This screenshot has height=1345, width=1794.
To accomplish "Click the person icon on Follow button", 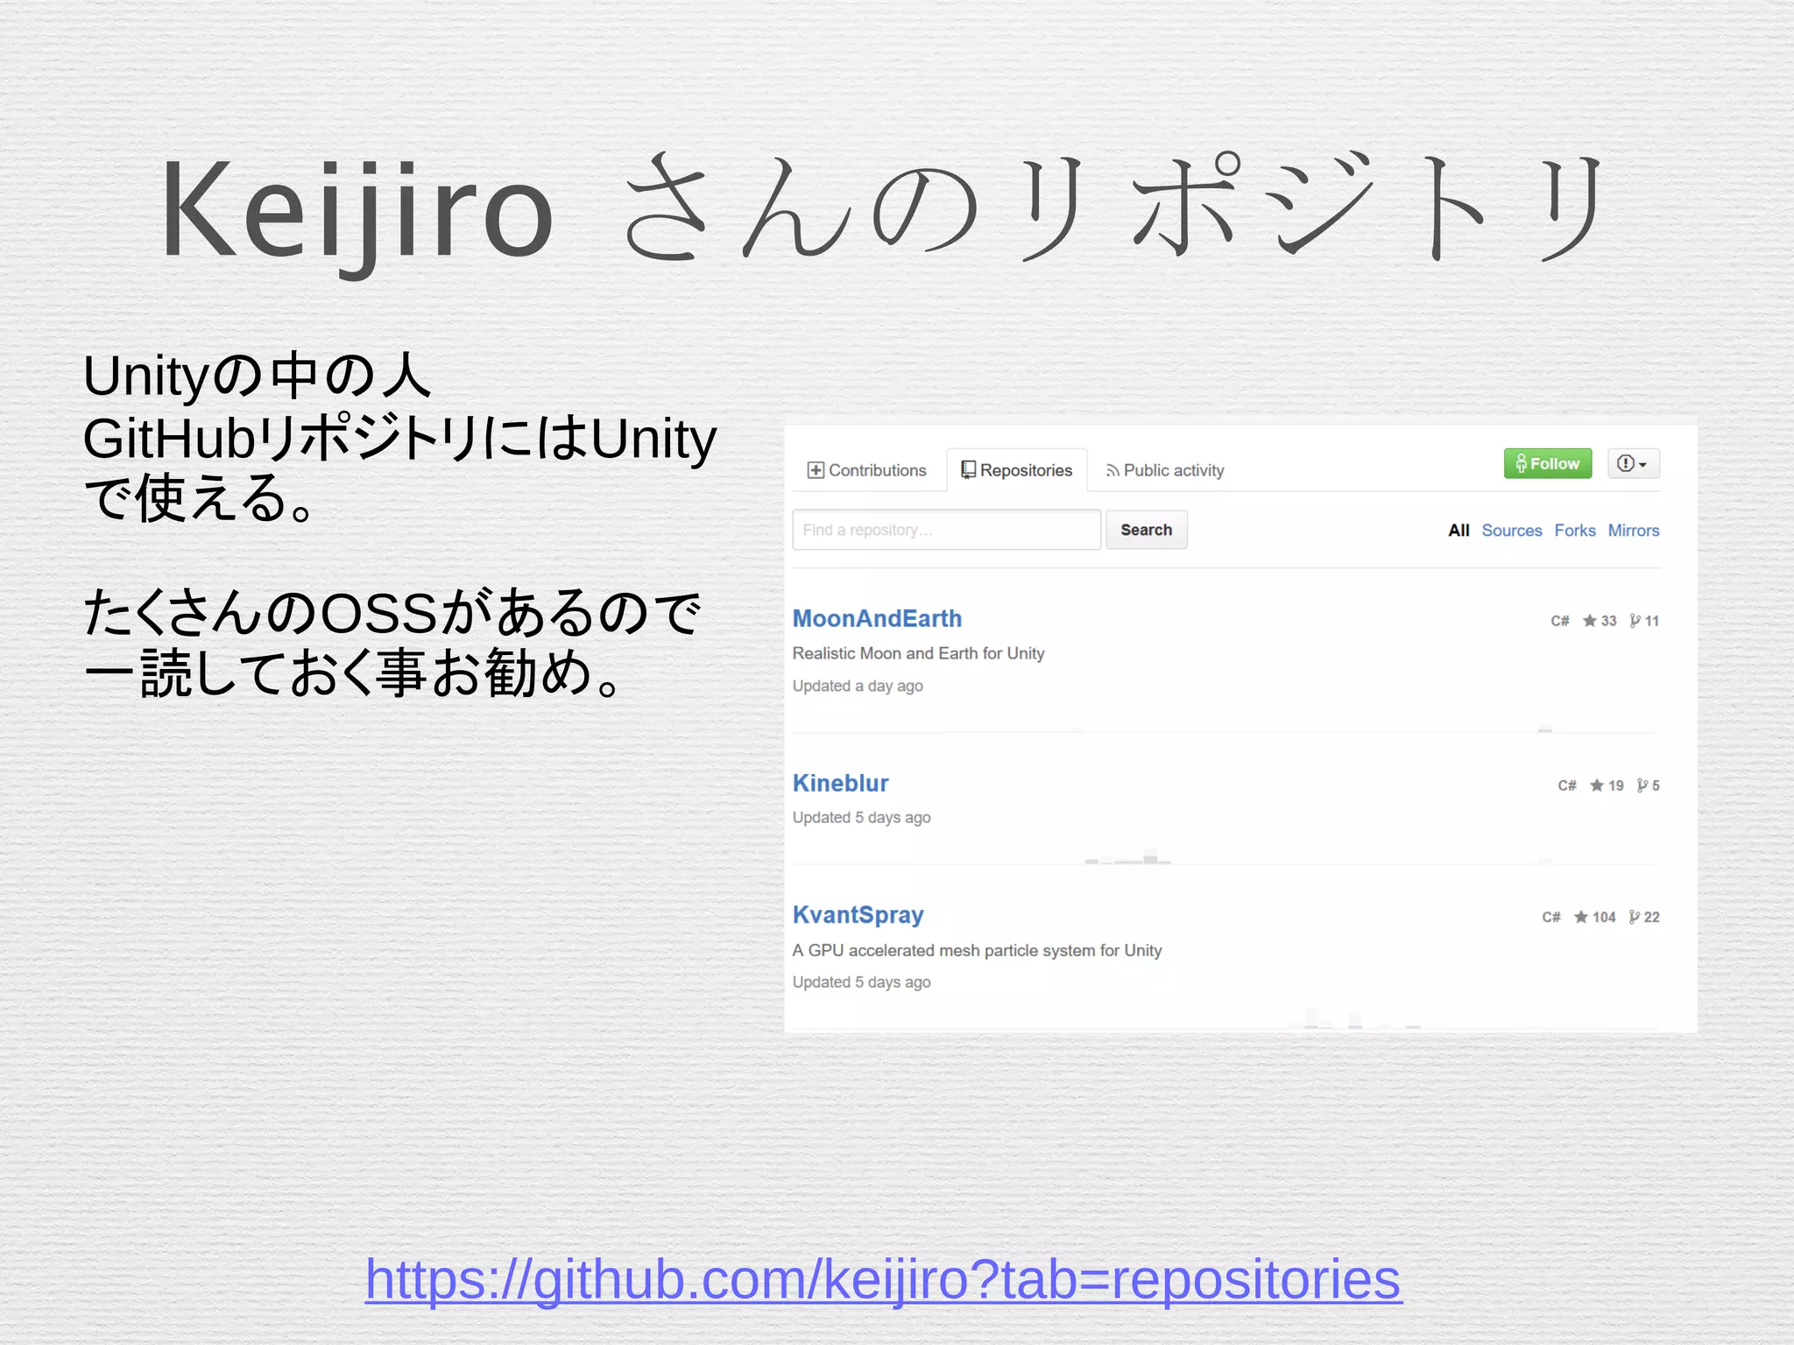I will pos(1521,463).
